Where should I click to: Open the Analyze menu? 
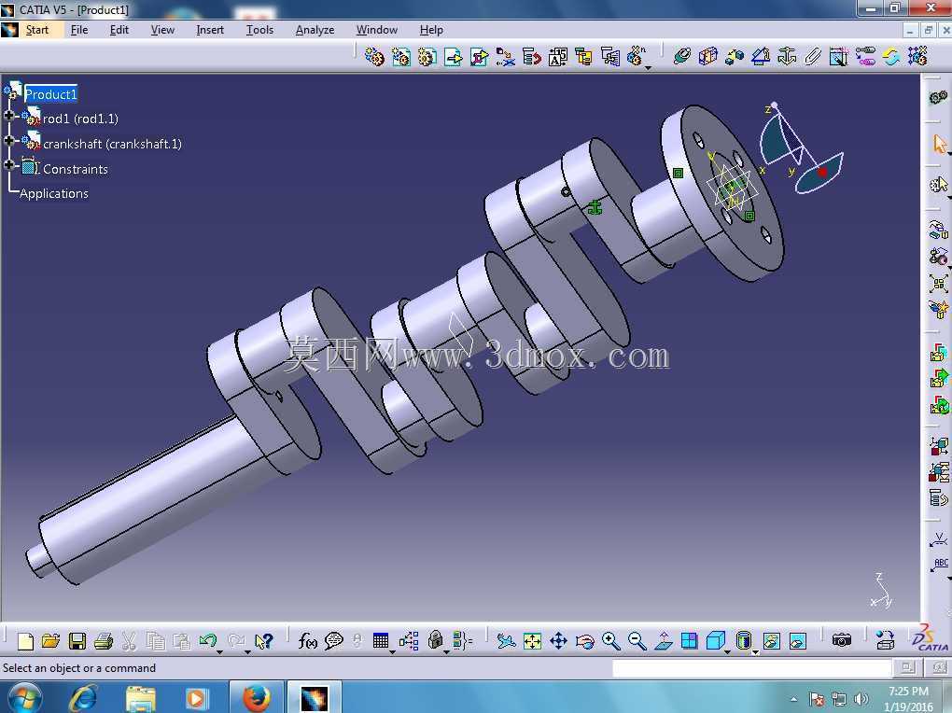[315, 29]
